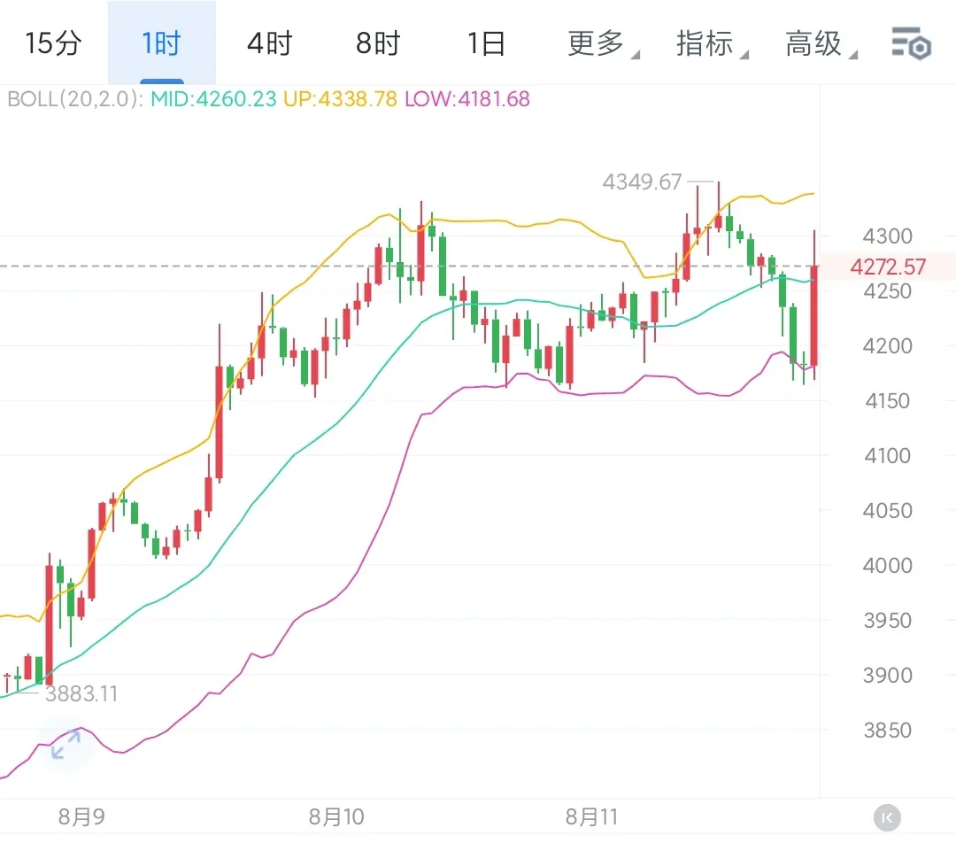Choose the 8时 timeframe tab
Screen dimensions: 956x851
[x=378, y=43]
